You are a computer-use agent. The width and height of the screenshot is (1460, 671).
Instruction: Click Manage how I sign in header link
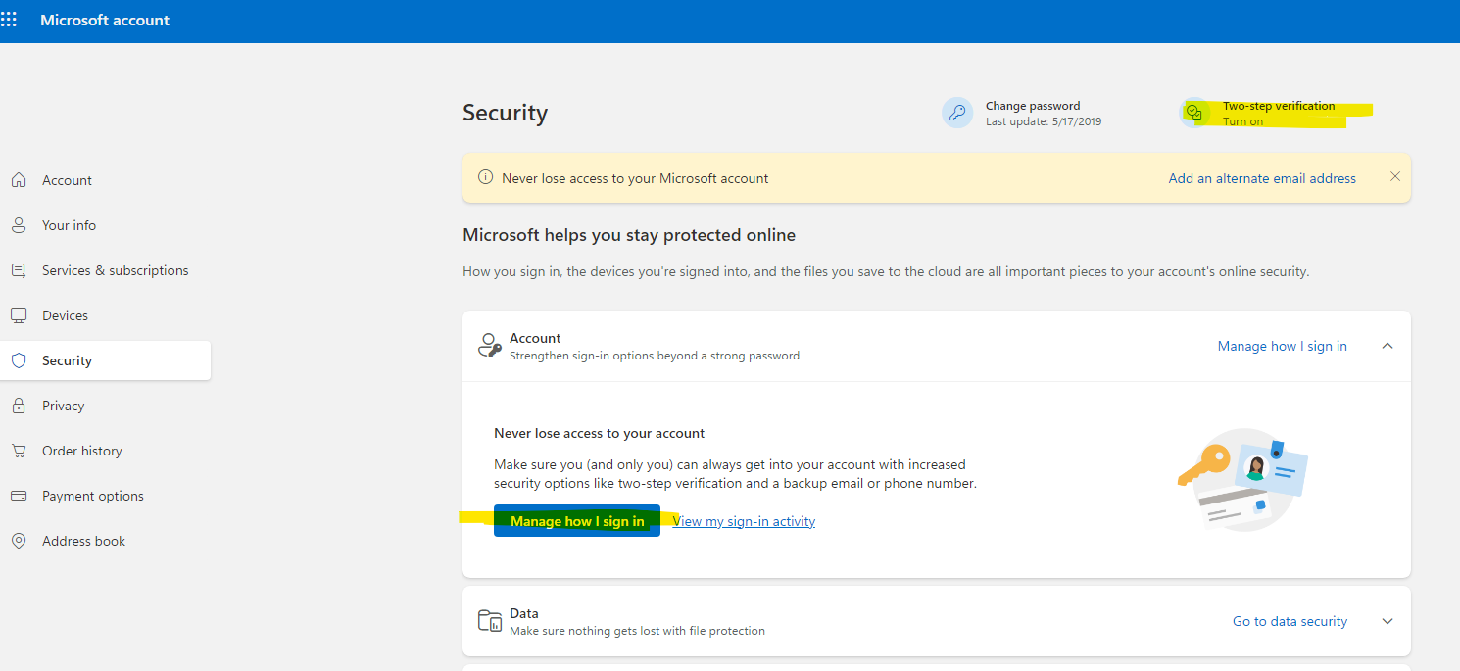pos(1282,346)
